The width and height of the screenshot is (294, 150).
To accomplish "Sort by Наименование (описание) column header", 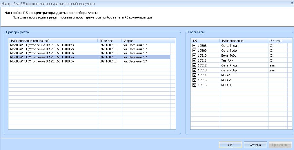I will [x=53, y=41].
